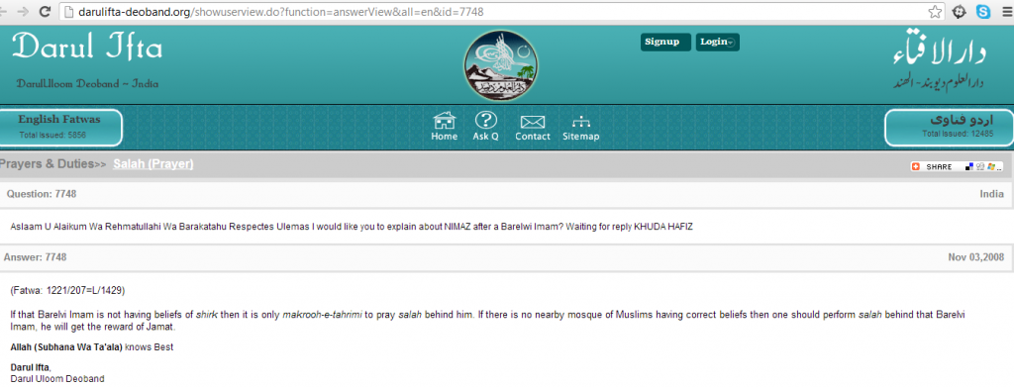Expand the Login dropdown arrow

(730, 43)
